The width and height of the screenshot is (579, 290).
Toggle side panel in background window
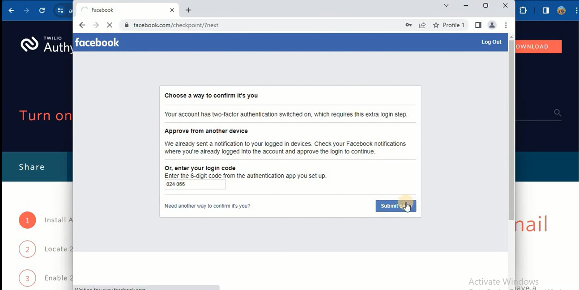545,10
